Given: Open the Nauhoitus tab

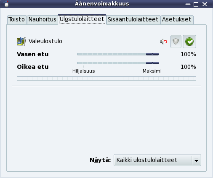Looking at the screenshot, I should [x=42, y=20].
